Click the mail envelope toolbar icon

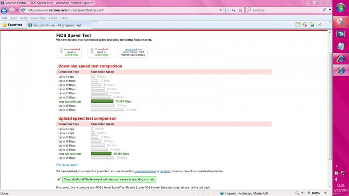point(319,25)
